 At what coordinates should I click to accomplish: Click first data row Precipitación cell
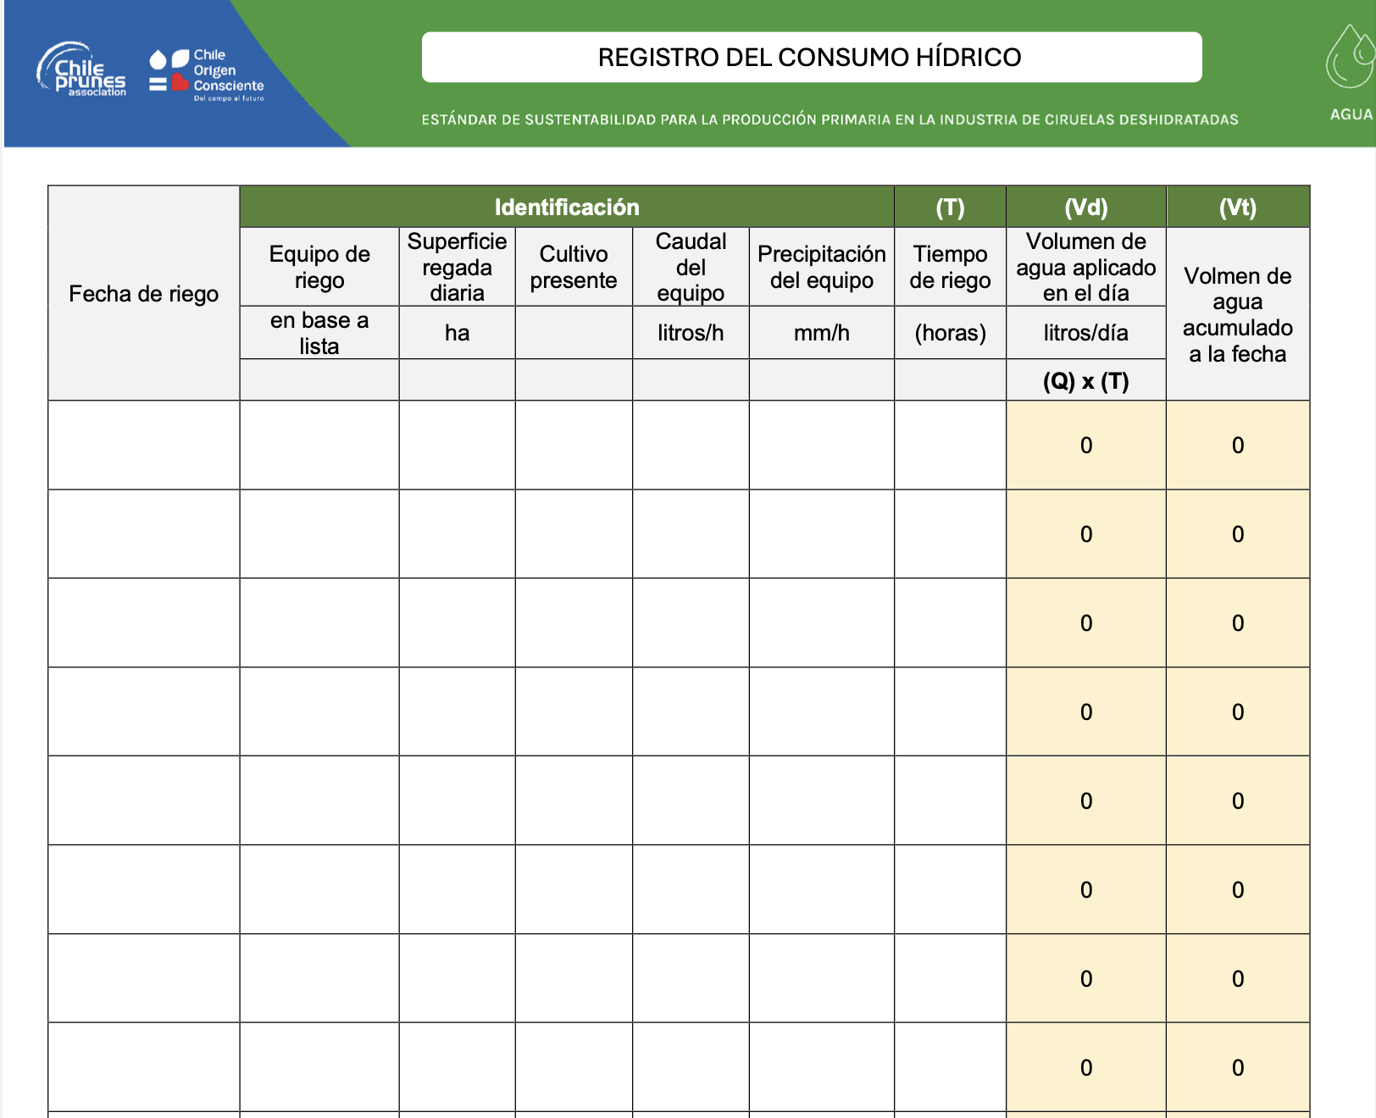822,445
